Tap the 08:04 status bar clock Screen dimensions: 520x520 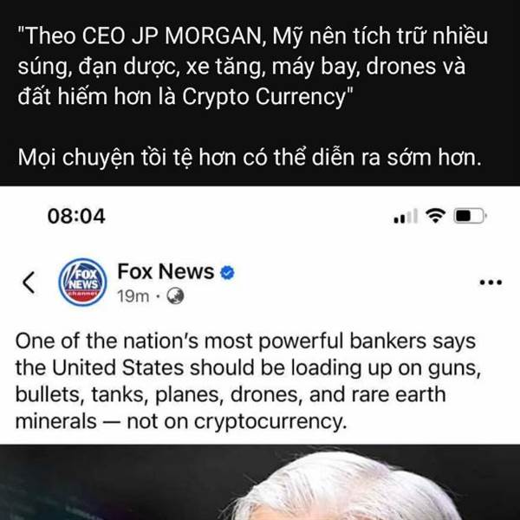(76, 216)
